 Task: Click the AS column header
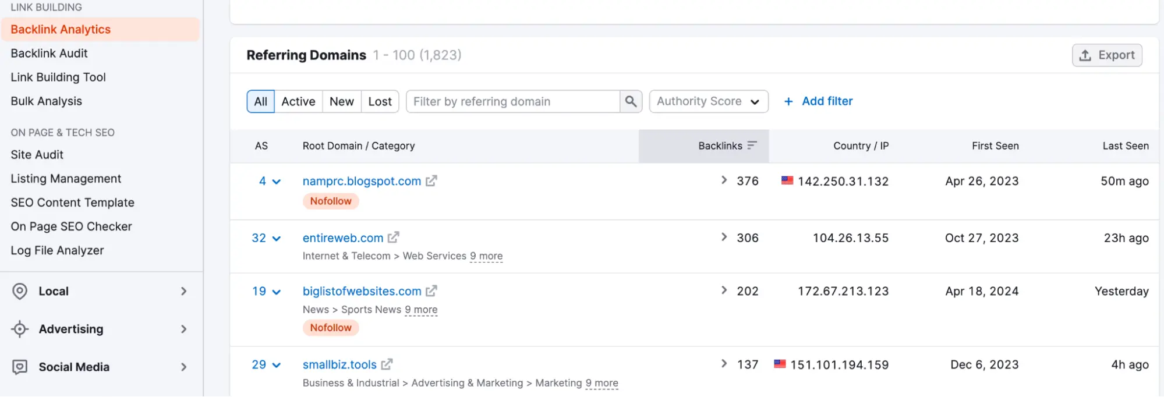point(261,146)
